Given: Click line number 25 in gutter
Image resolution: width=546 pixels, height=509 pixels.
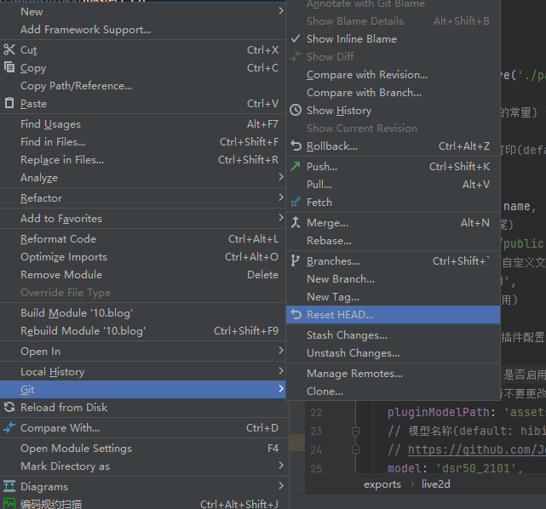Looking at the screenshot, I should (316, 469).
